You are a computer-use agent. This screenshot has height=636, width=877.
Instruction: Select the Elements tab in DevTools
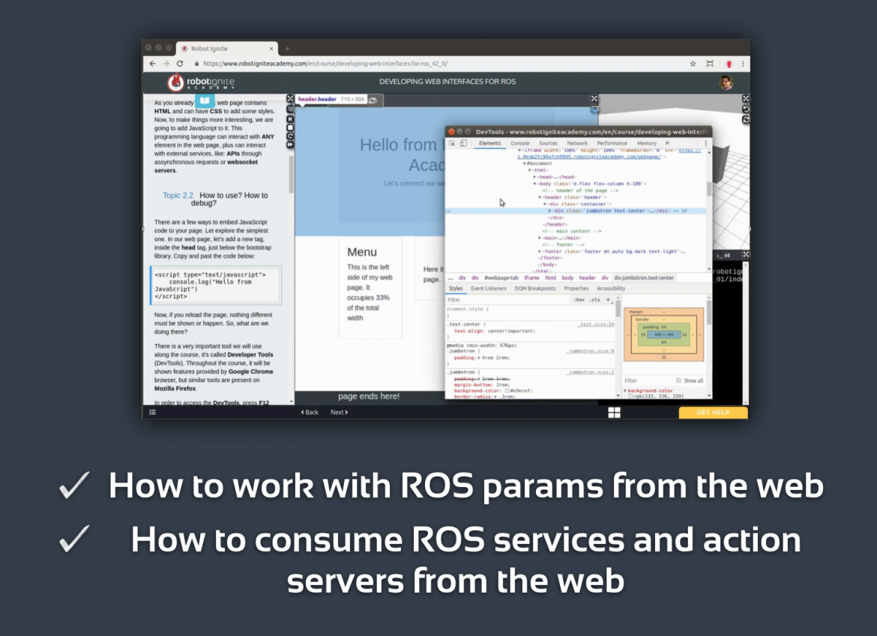coord(489,144)
